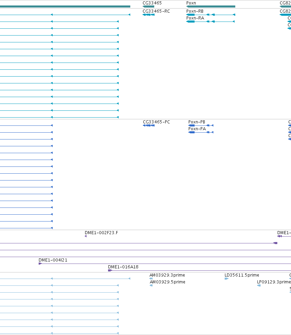Screen dimensions: 291x335
Task: Click the Poxn-RB transcript label
Action: tap(195, 11)
